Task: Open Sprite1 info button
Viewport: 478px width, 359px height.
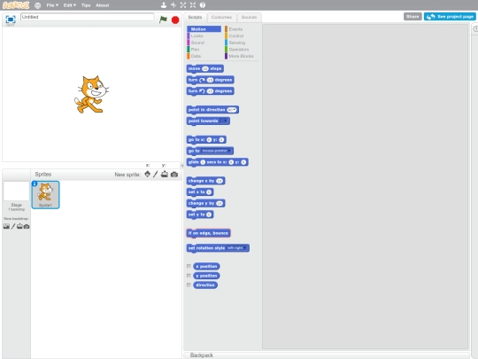Action: coord(35,183)
